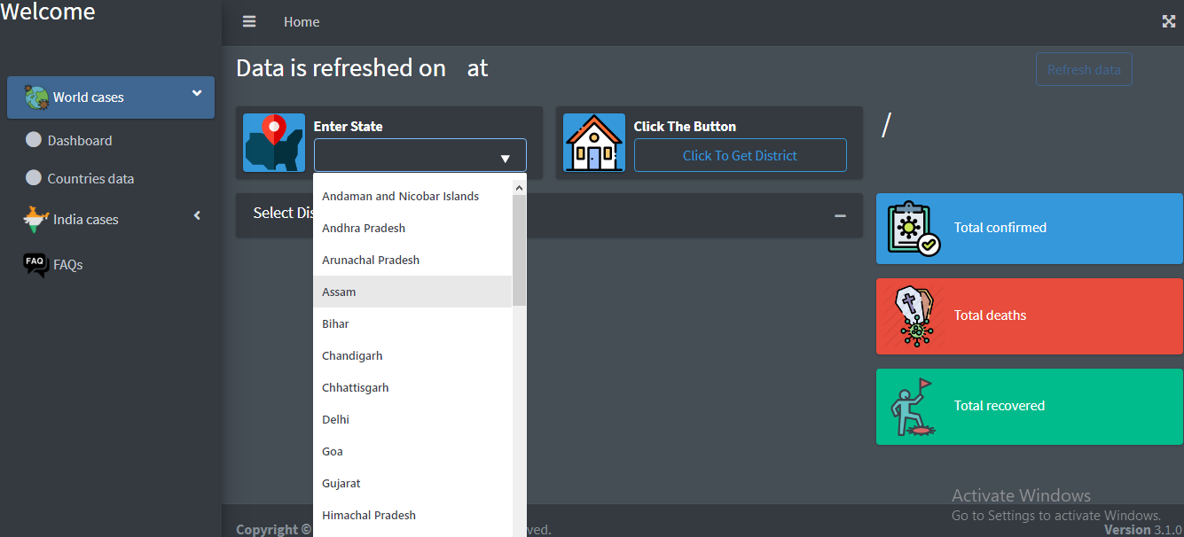The height and width of the screenshot is (537, 1184).
Task: Expand the India cases submenu arrow
Action: click(197, 215)
